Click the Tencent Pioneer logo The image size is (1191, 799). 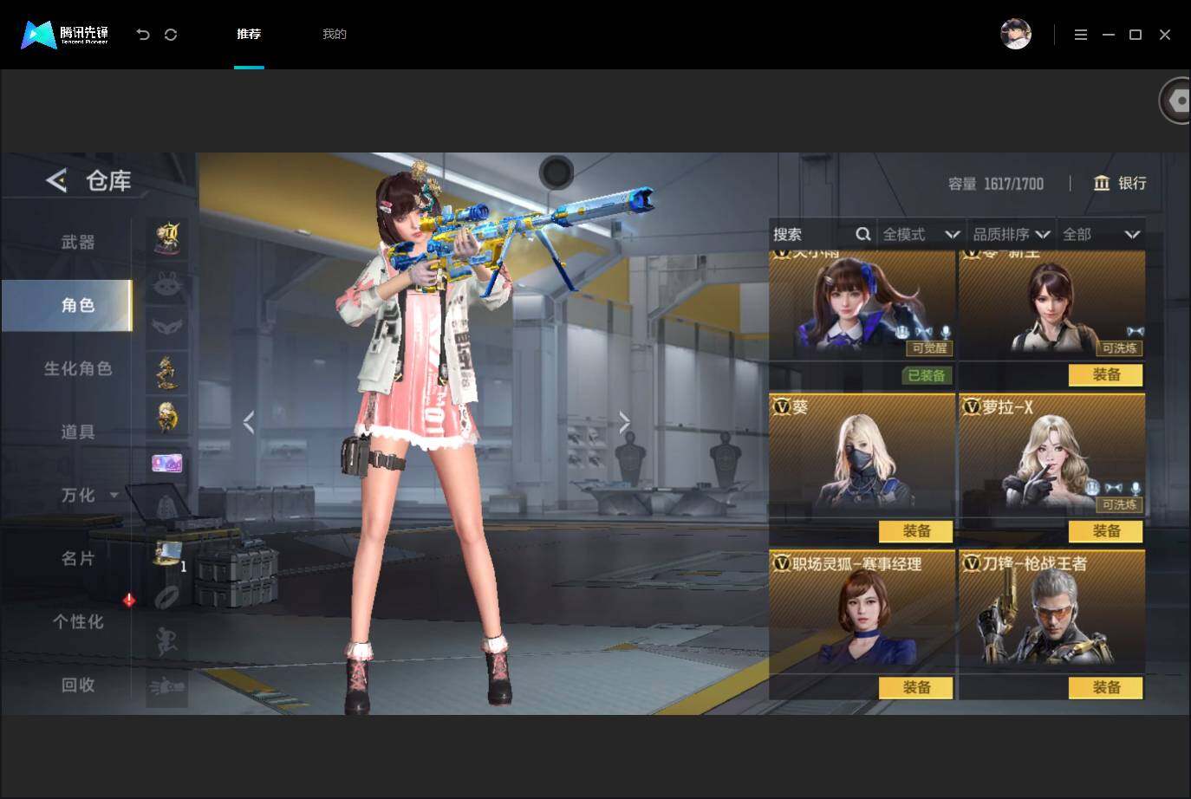click(65, 35)
